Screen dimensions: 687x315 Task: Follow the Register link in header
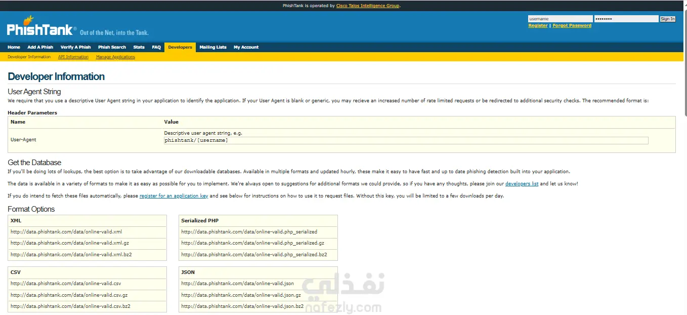coord(538,25)
